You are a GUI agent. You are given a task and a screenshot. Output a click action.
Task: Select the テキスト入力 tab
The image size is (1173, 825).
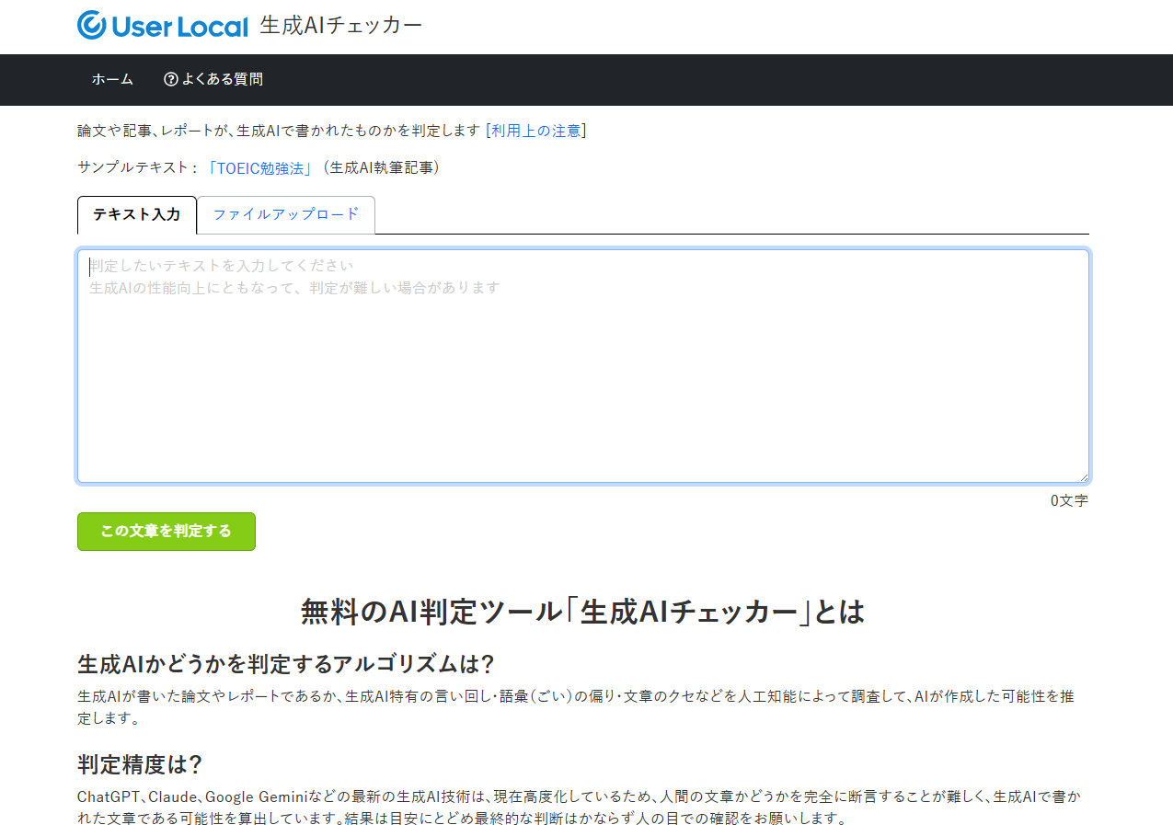(137, 214)
